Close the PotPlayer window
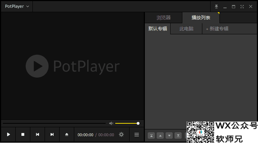 pyautogui.click(x=251, y=6)
